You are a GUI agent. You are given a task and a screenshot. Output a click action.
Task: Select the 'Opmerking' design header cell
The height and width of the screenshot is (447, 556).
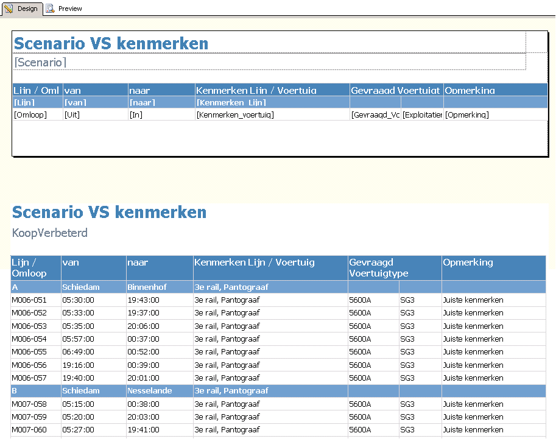(495, 90)
